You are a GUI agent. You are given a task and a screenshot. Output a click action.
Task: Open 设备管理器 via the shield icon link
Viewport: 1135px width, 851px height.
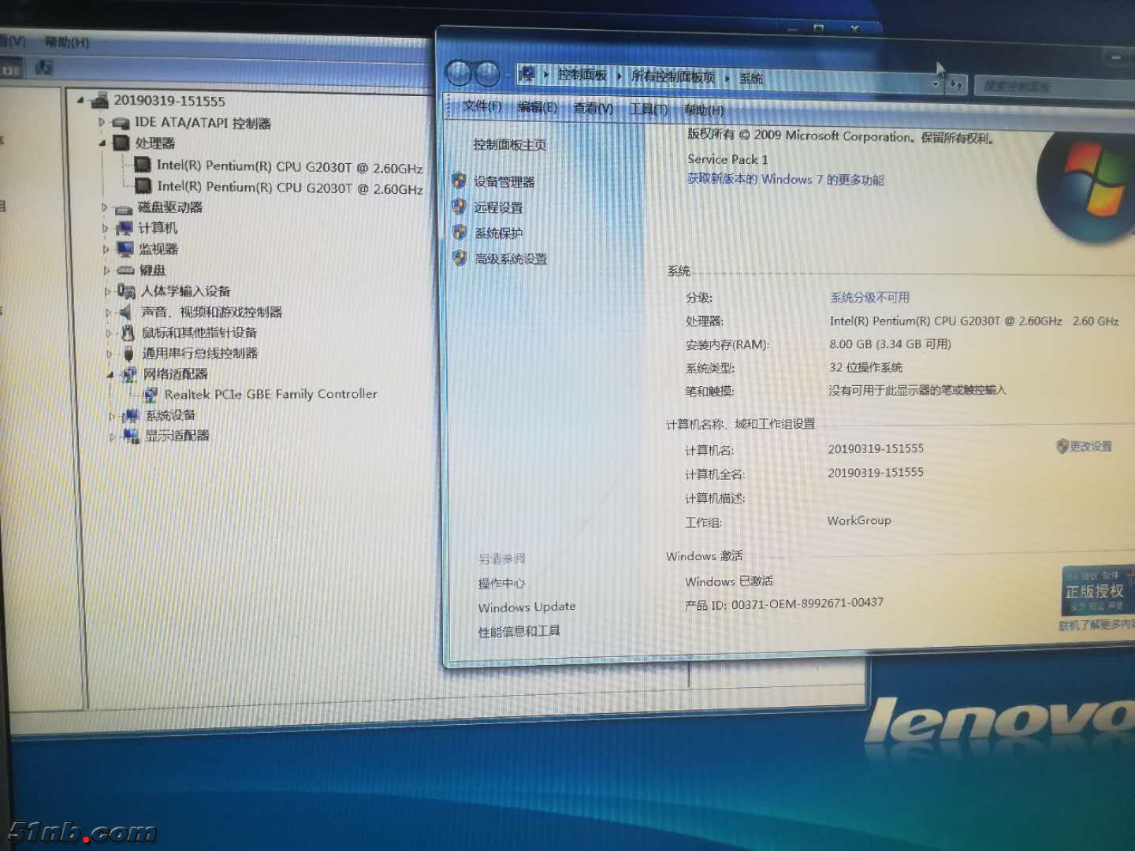(x=504, y=181)
